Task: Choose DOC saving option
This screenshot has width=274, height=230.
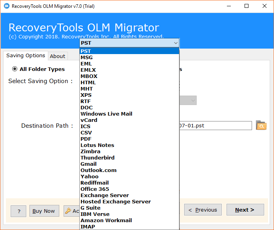Action: 129,108
